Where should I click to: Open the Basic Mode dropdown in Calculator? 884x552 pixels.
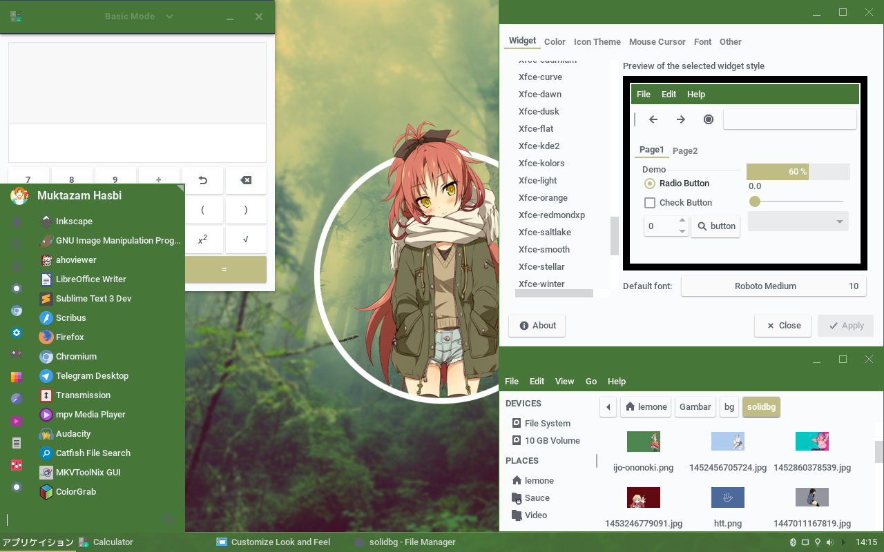point(139,17)
